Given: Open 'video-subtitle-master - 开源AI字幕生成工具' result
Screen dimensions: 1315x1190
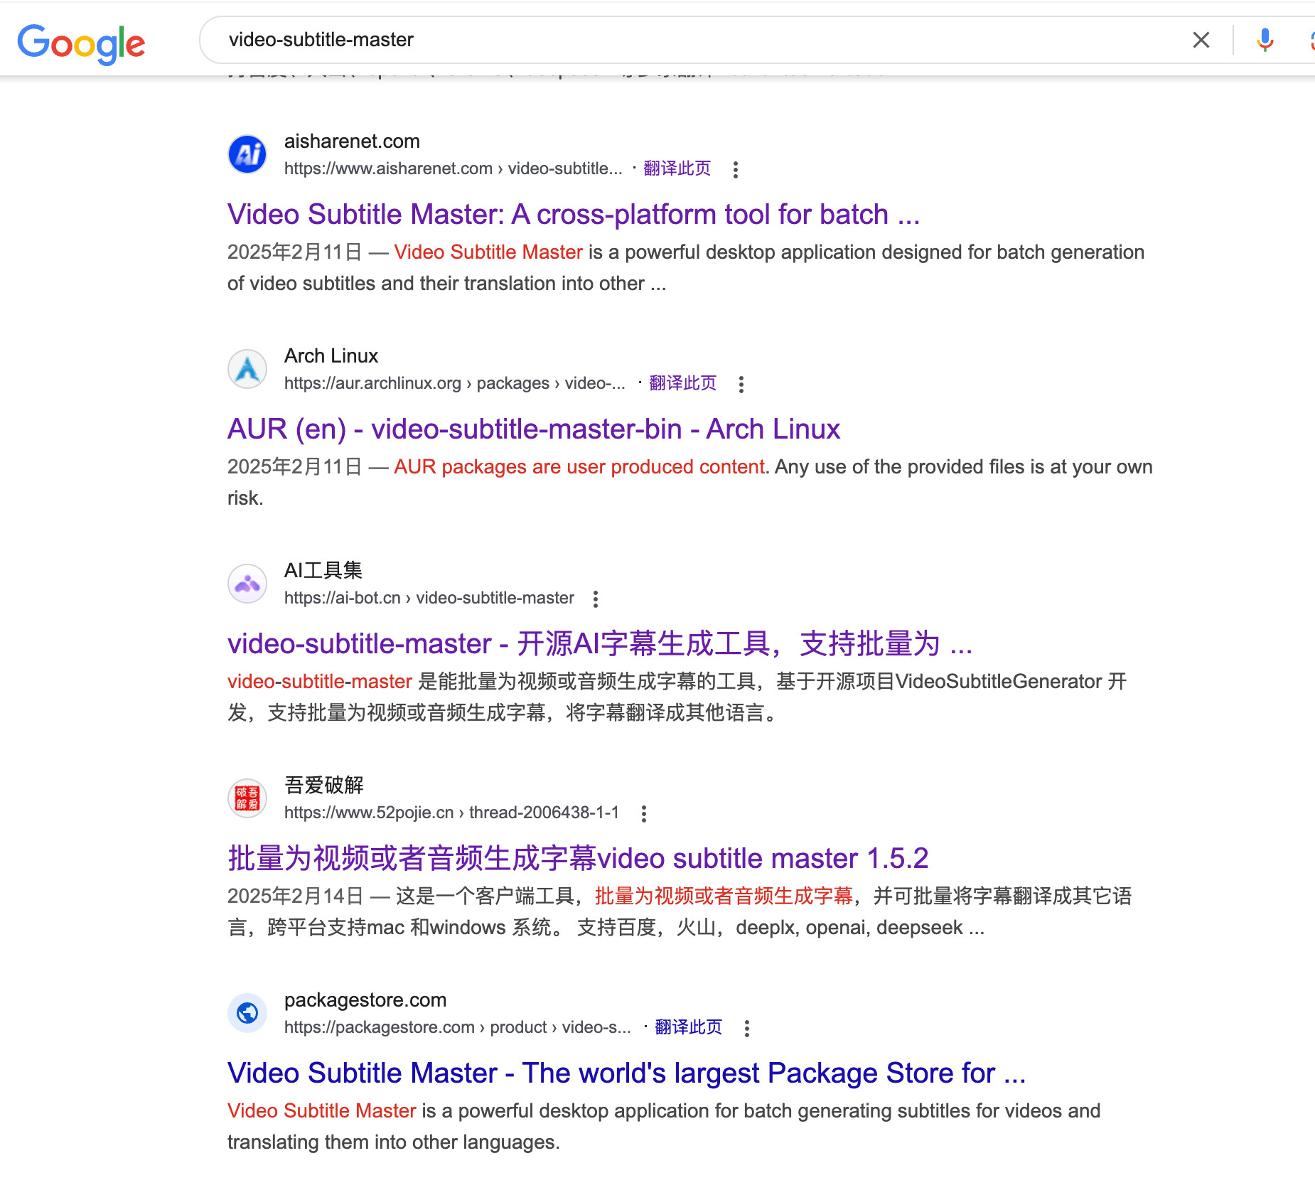Looking at the screenshot, I should 600,643.
